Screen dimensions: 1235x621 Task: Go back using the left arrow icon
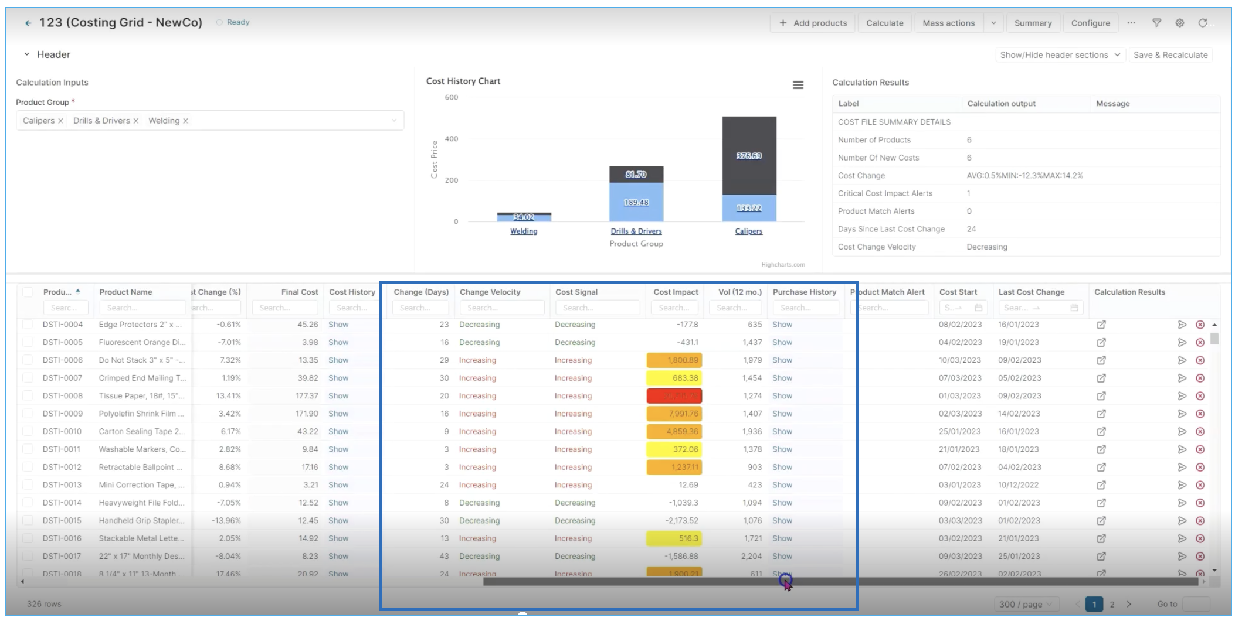[x=28, y=23]
